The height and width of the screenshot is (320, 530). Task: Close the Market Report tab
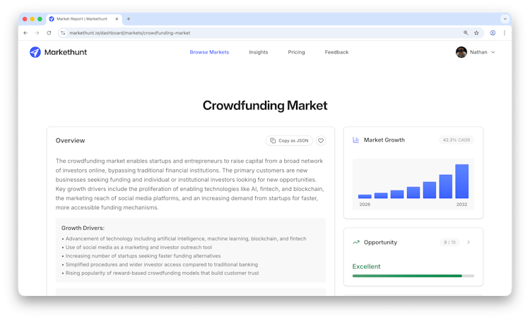click(x=117, y=19)
